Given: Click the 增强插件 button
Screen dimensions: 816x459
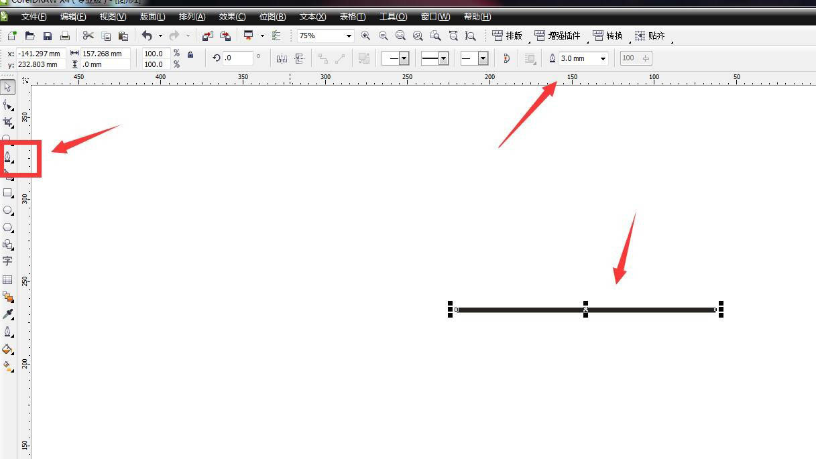Looking at the screenshot, I should tap(558, 36).
